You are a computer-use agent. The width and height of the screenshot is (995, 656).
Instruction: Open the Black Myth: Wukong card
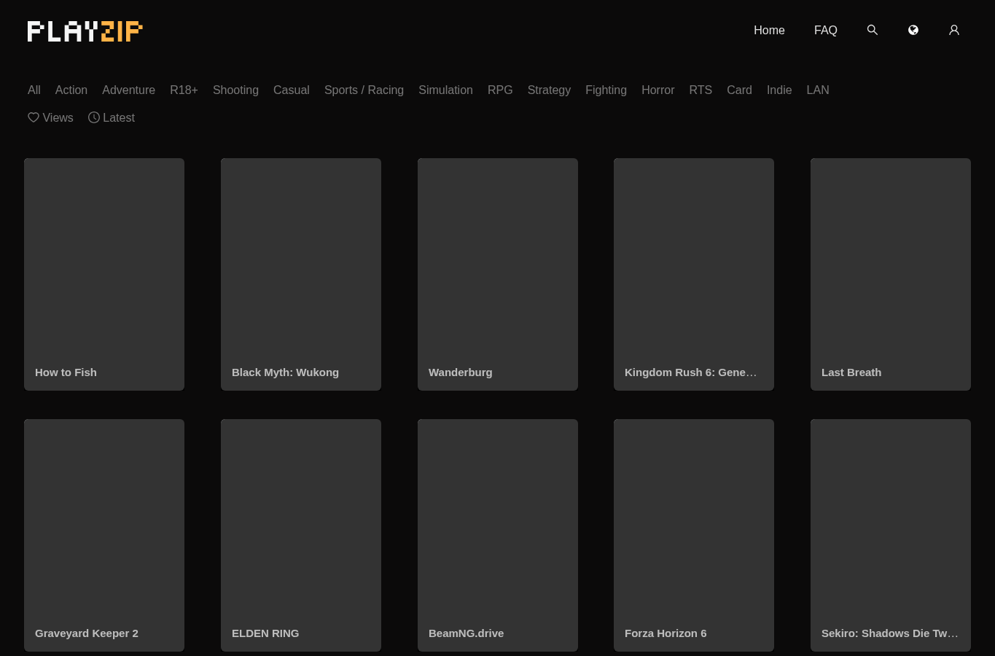click(x=301, y=274)
